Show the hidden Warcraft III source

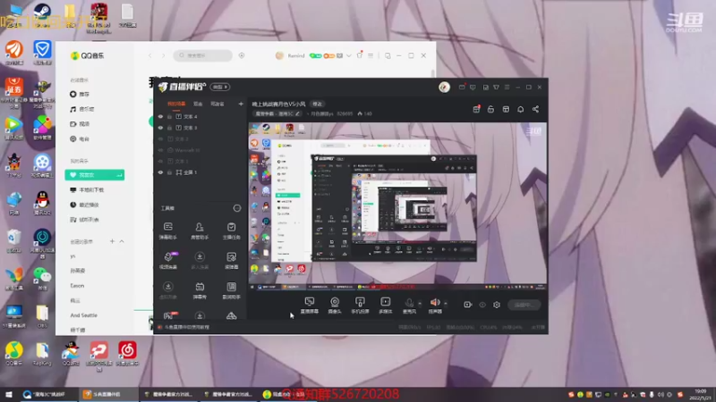pyautogui.click(x=160, y=150)
